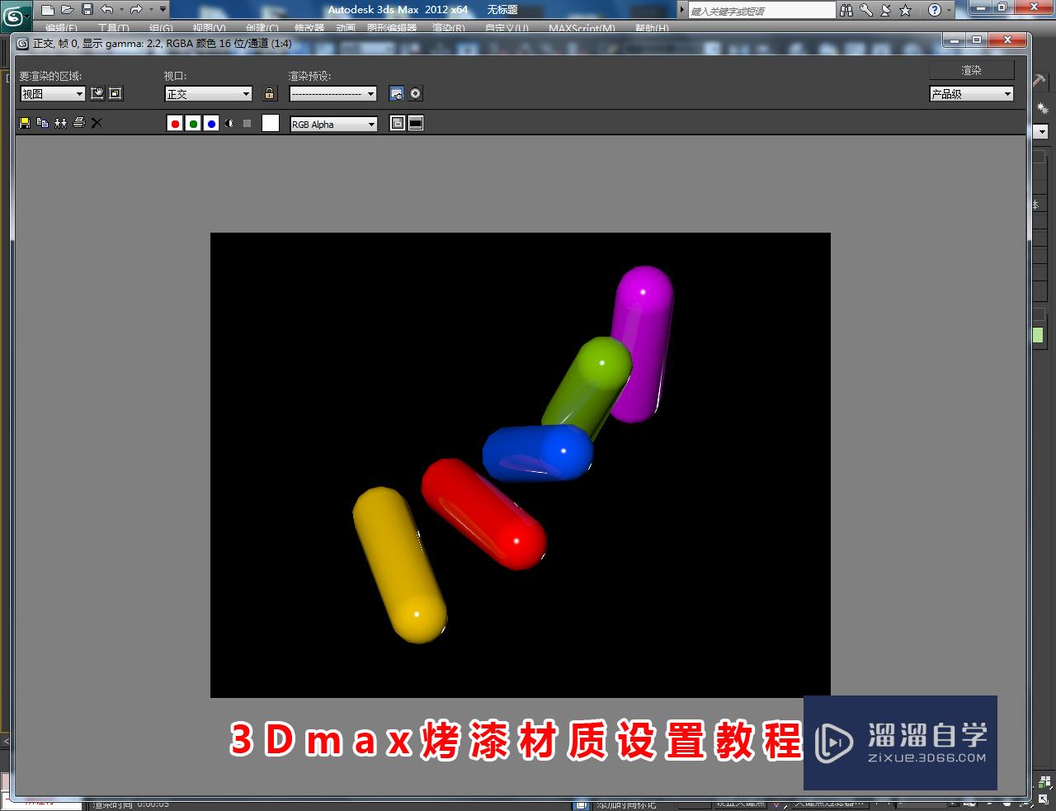The height and width of the screenshot is (811, 1056).
Task: Click the star favorites icon
Action: click(906, 10)
